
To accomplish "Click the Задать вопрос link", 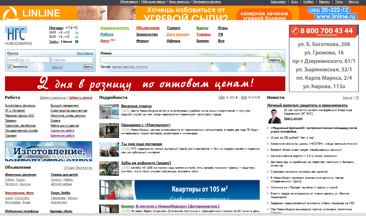I will (x=293, y=119).
